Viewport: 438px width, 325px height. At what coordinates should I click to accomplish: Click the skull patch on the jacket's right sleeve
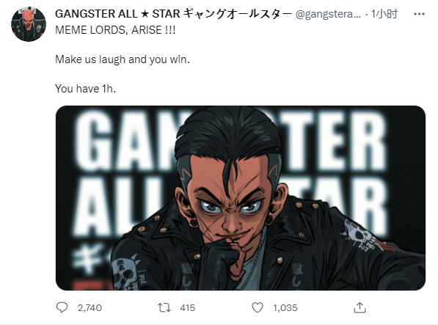pyautogui.click(x=362, y=235)
